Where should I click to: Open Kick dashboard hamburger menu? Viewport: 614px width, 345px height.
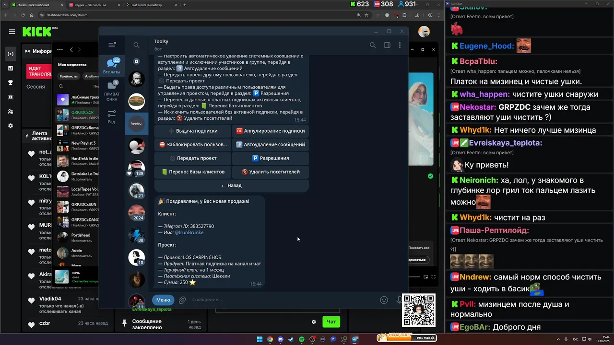click(12, 32)
